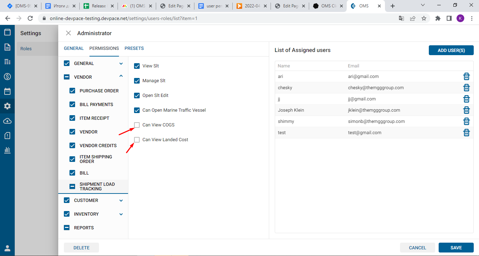Toggle the Item Receipt checkbox
Screen dimensions: 479x256
coord(72,118)
